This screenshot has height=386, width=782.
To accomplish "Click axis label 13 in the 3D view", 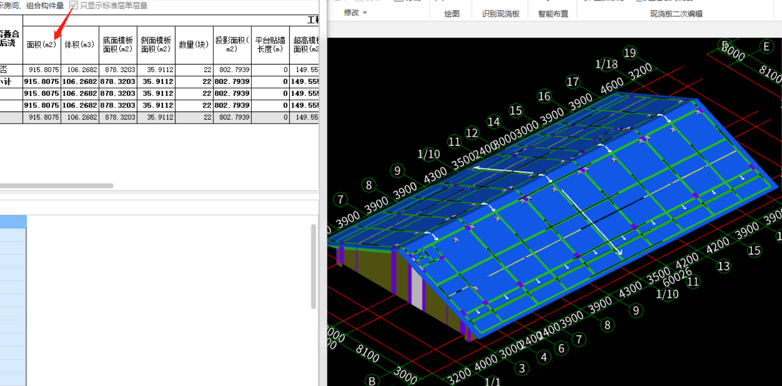I will tap(724, 266).
